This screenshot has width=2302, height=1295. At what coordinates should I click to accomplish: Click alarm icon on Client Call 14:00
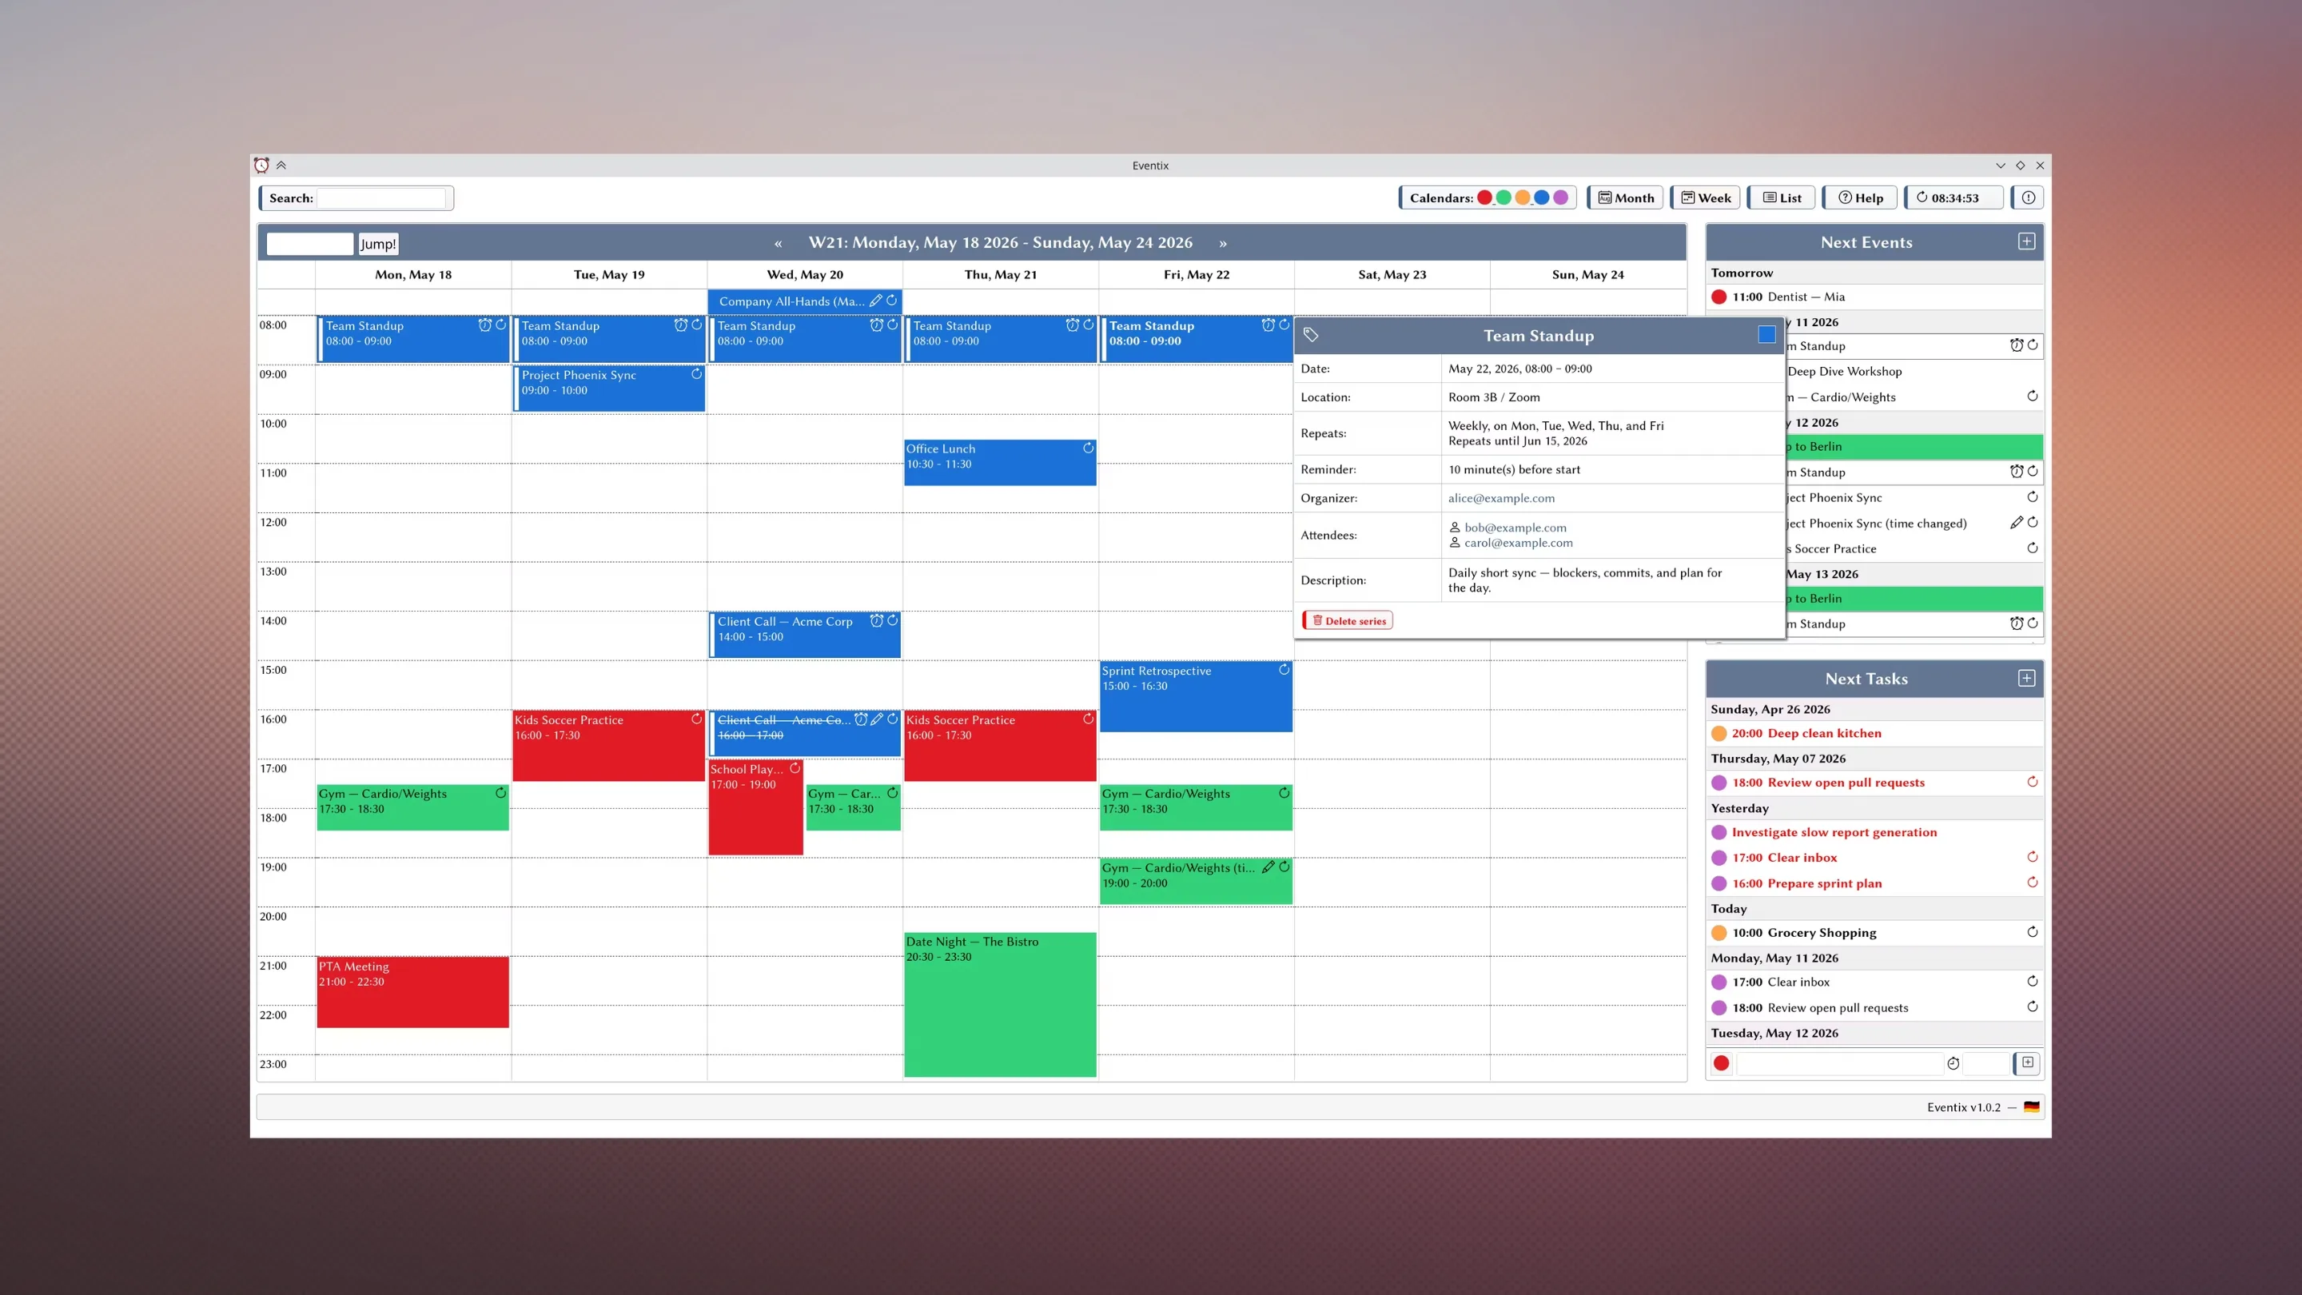coord(876,620)
